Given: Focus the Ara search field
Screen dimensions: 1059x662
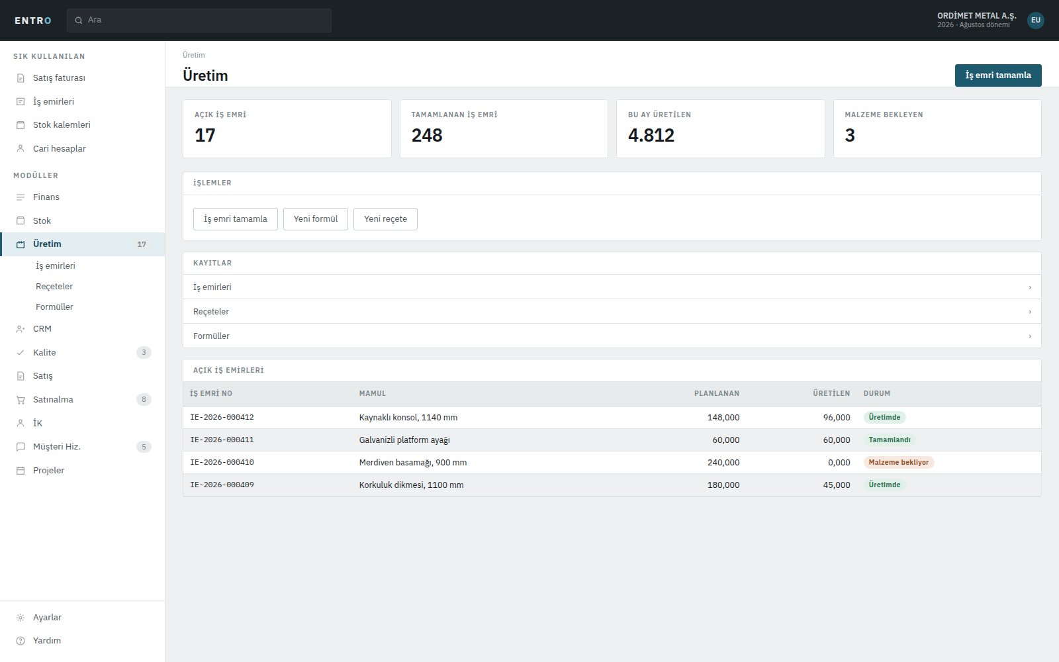Looking at the screenshot, I should [199, 21].
